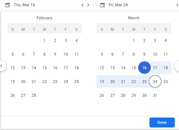Image resolution: width=179 pixels, height=130 pixels.
Task: Click calendar icon beside Fri, Mar 24
Action: click(x=103, y=5)
